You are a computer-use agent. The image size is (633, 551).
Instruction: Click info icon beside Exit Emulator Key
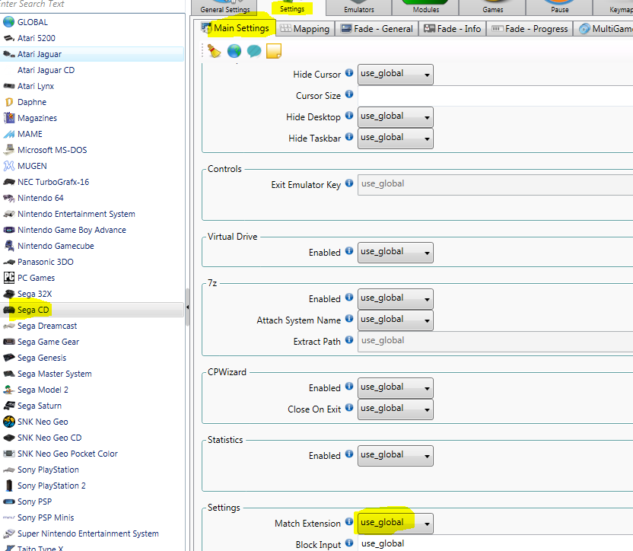(x=349, y=183)
